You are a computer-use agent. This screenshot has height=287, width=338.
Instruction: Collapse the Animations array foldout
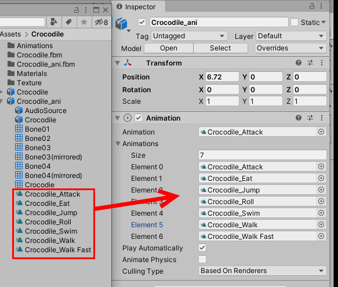click(x=118, y=144)
